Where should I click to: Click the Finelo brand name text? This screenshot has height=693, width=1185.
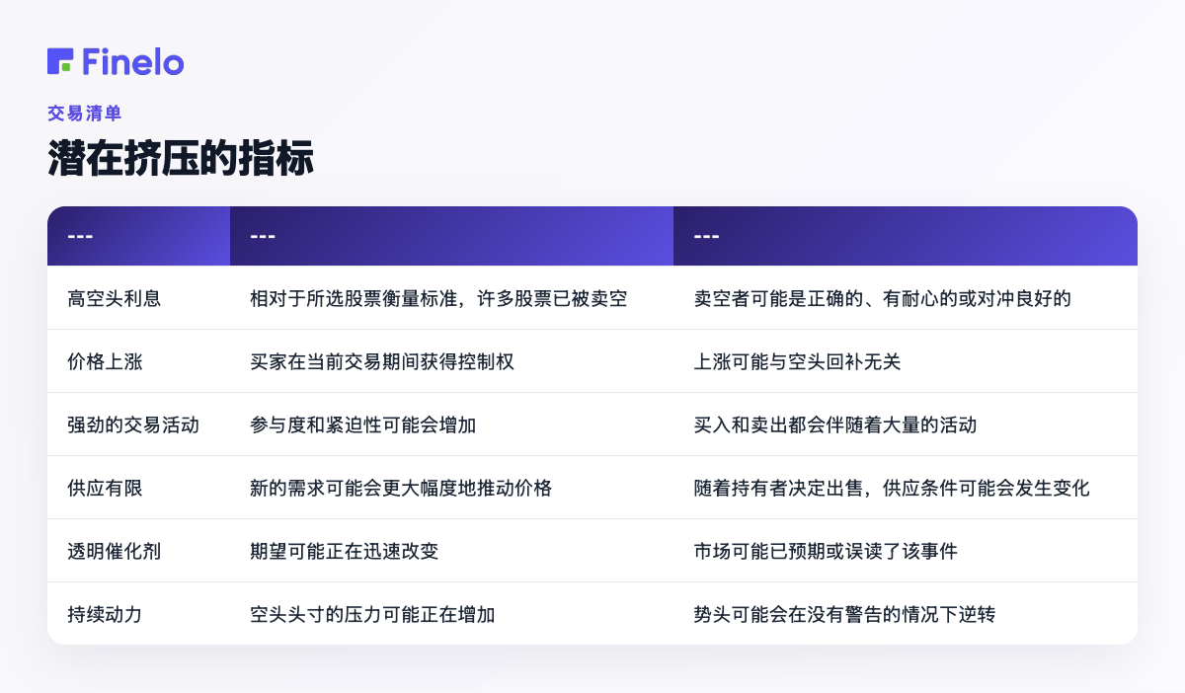click(x=133, y=61)
